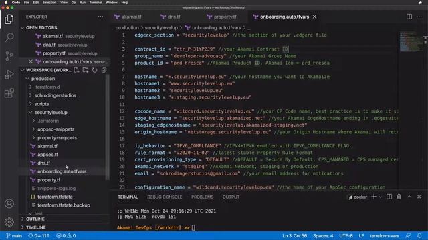Screen dimensions: 428x240
Task: Expand the .terraform.d folder
Action: tap(47, 87)
